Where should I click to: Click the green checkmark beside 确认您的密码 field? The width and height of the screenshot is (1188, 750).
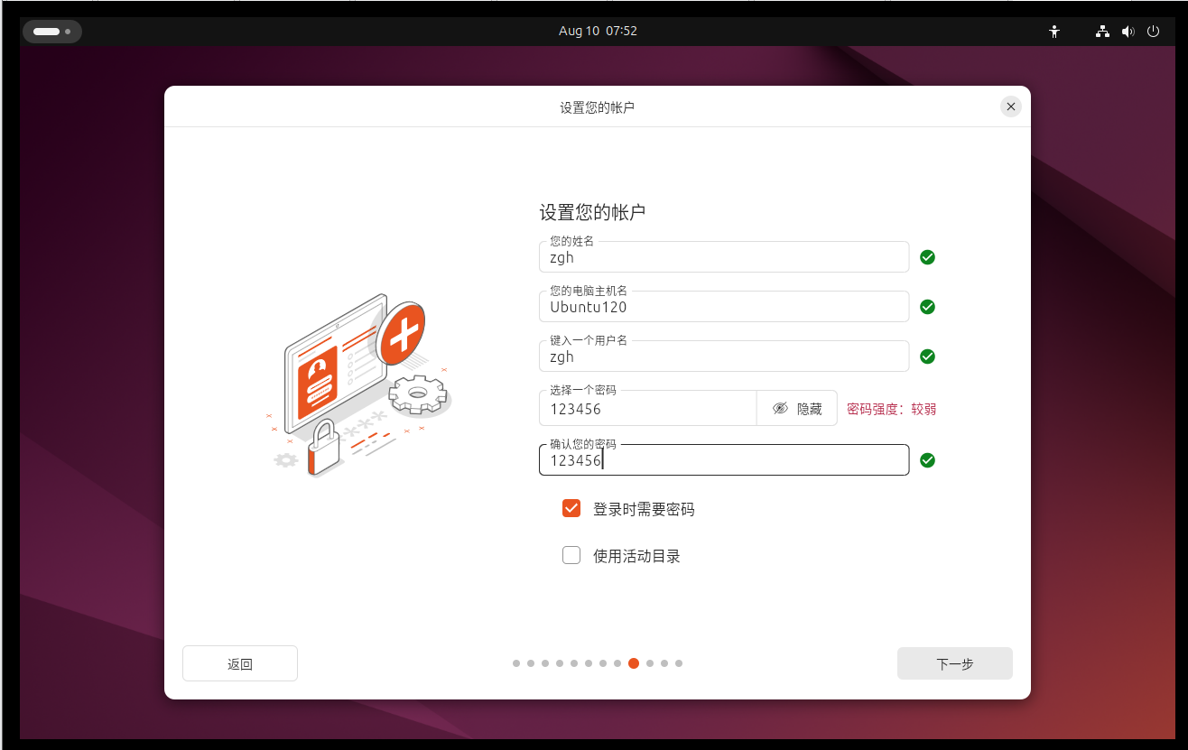pos(927,460)
